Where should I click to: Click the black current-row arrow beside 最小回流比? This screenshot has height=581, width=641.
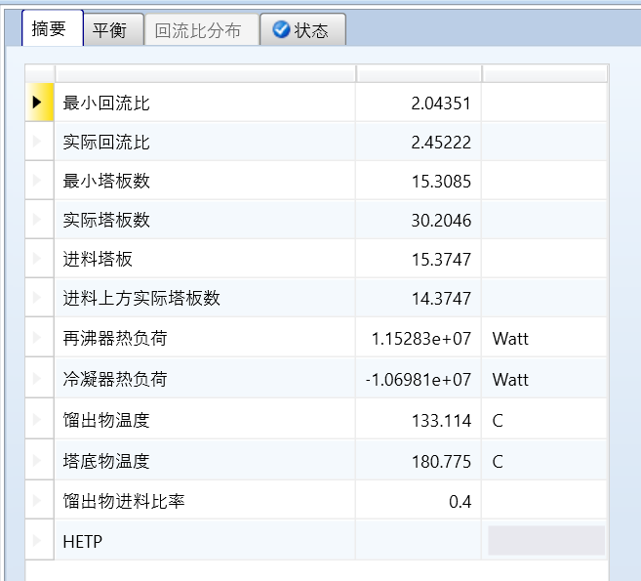(38, 103)
